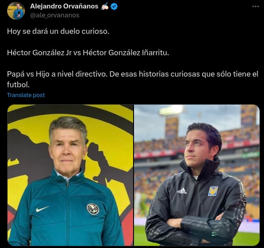Image resolution: width=264 pixels, height=248 pixels.
Task: Open Alejandro Orvañanos profile avatar
Action: point(16,11)
